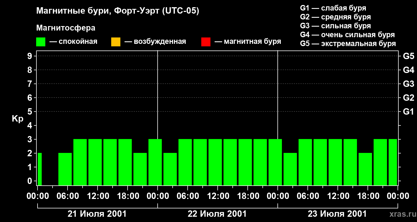The width and height of the screenshot is (417, 222).
Task: Click the first '00:00' label starting 21 Июля
Action: click(38, 196)
